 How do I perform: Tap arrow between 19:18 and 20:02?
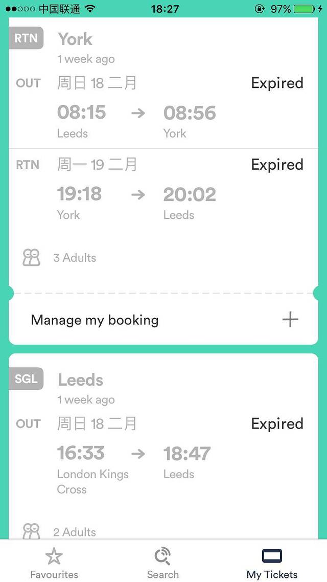pos(138,194)
